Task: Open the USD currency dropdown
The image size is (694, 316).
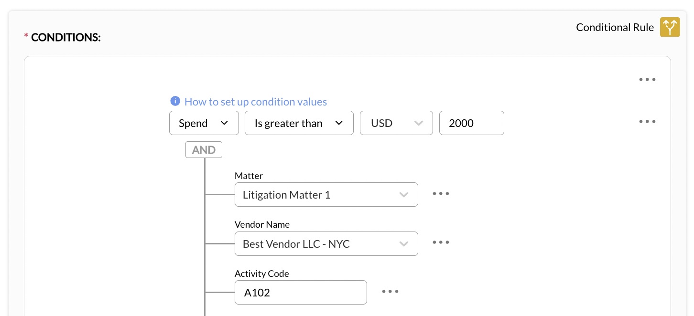Action: point(396,123)
